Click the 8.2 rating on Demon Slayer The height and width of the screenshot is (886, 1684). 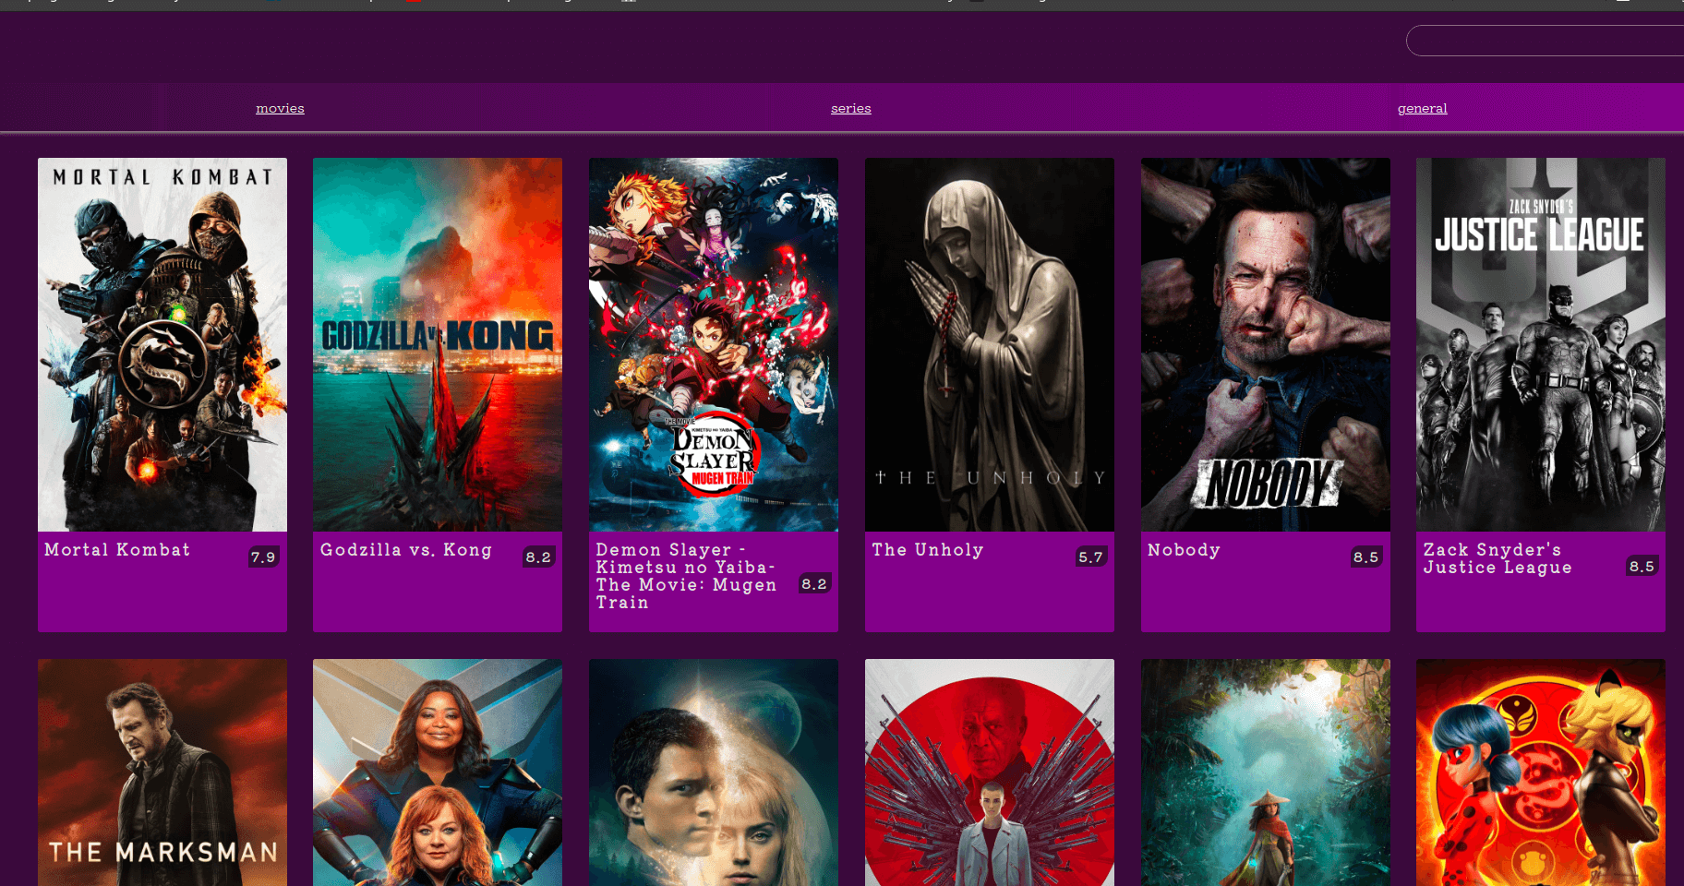pos(814,583)
